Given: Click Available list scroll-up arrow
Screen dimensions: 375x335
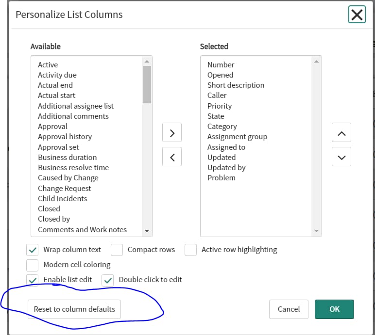Looking at the screenshot, I should click(x=147, y=62).
